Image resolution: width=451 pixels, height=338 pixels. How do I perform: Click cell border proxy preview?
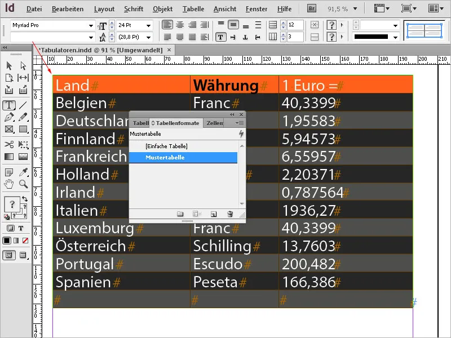pyautogui.click(x=425, y=30)
